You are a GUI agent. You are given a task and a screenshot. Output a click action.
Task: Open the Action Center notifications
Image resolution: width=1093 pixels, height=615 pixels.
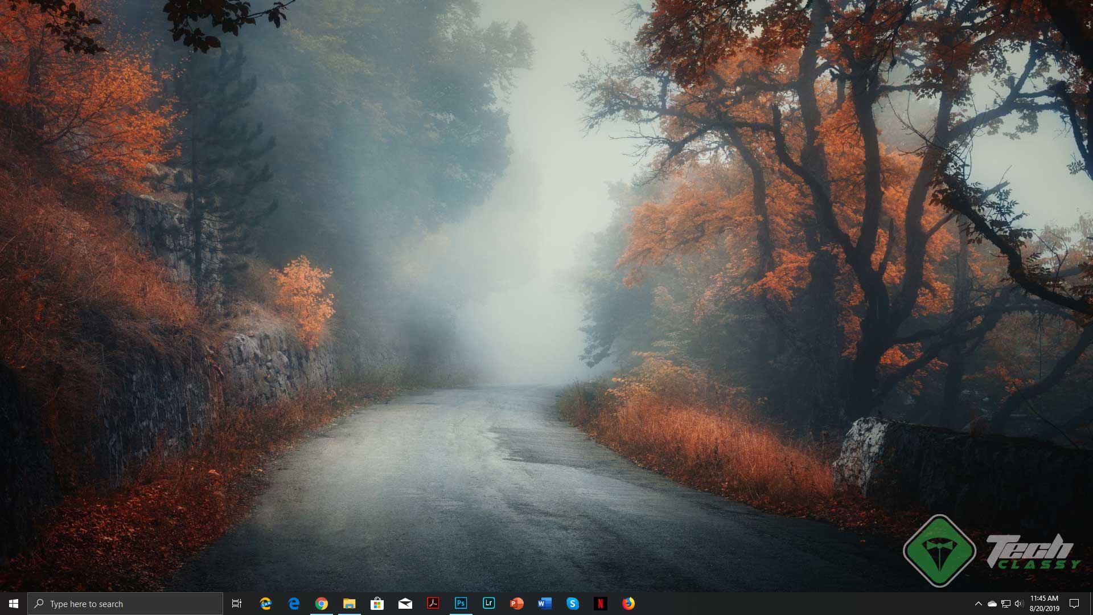1075,604
